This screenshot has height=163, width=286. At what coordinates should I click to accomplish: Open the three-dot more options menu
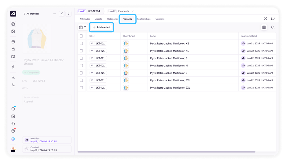[x=54, y=14]
